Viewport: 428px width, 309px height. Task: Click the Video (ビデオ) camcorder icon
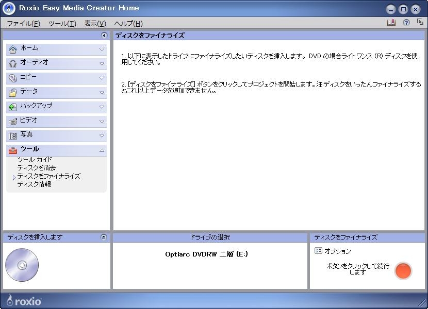point(13,122)
